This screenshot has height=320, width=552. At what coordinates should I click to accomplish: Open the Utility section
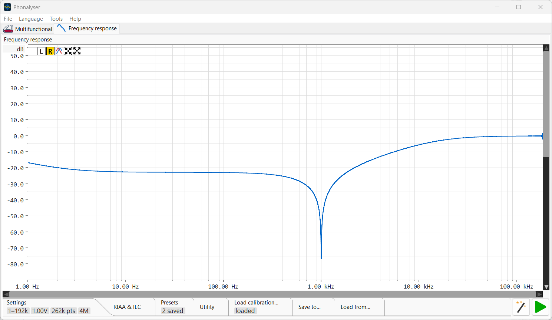tap(207, 307)
